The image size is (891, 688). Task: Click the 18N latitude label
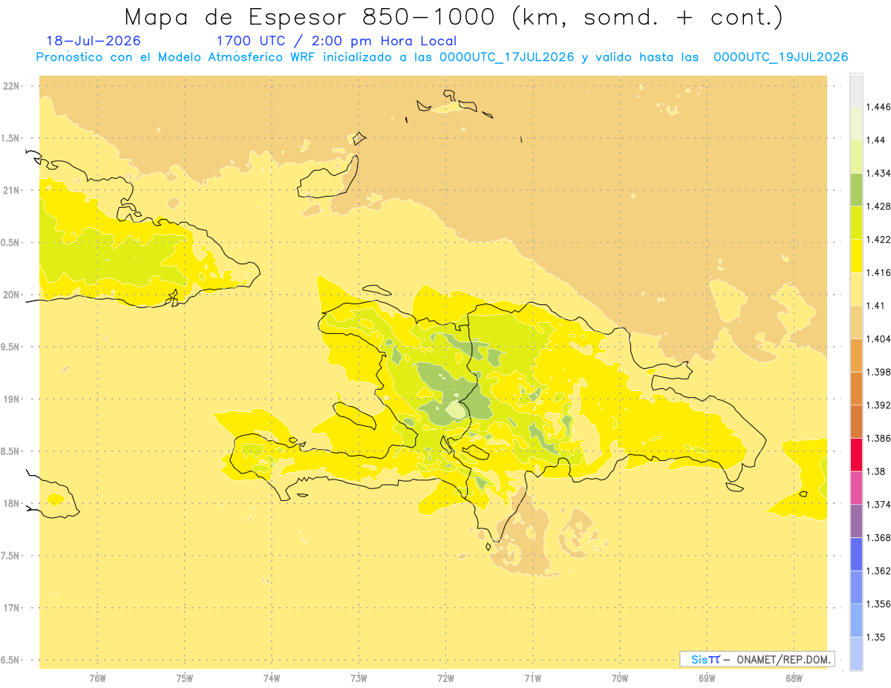(12, 503)
